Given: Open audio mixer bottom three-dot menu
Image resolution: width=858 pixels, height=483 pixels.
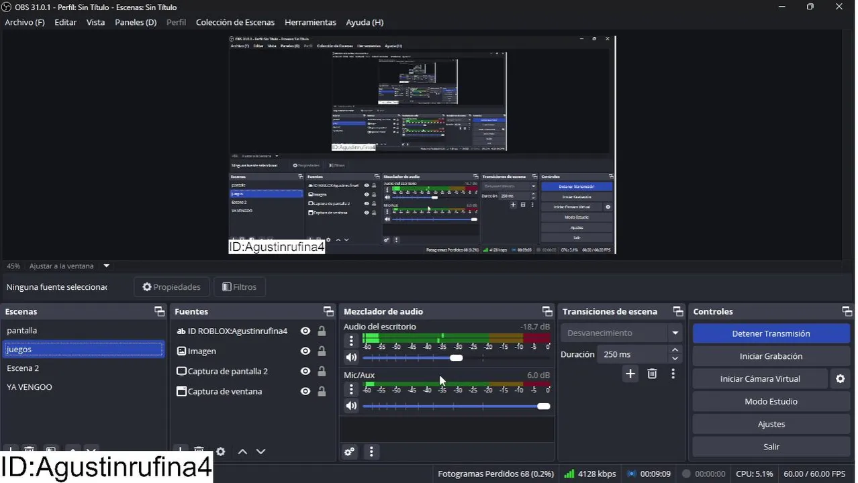Looking at the screenshot, I should tap(371, 451).
